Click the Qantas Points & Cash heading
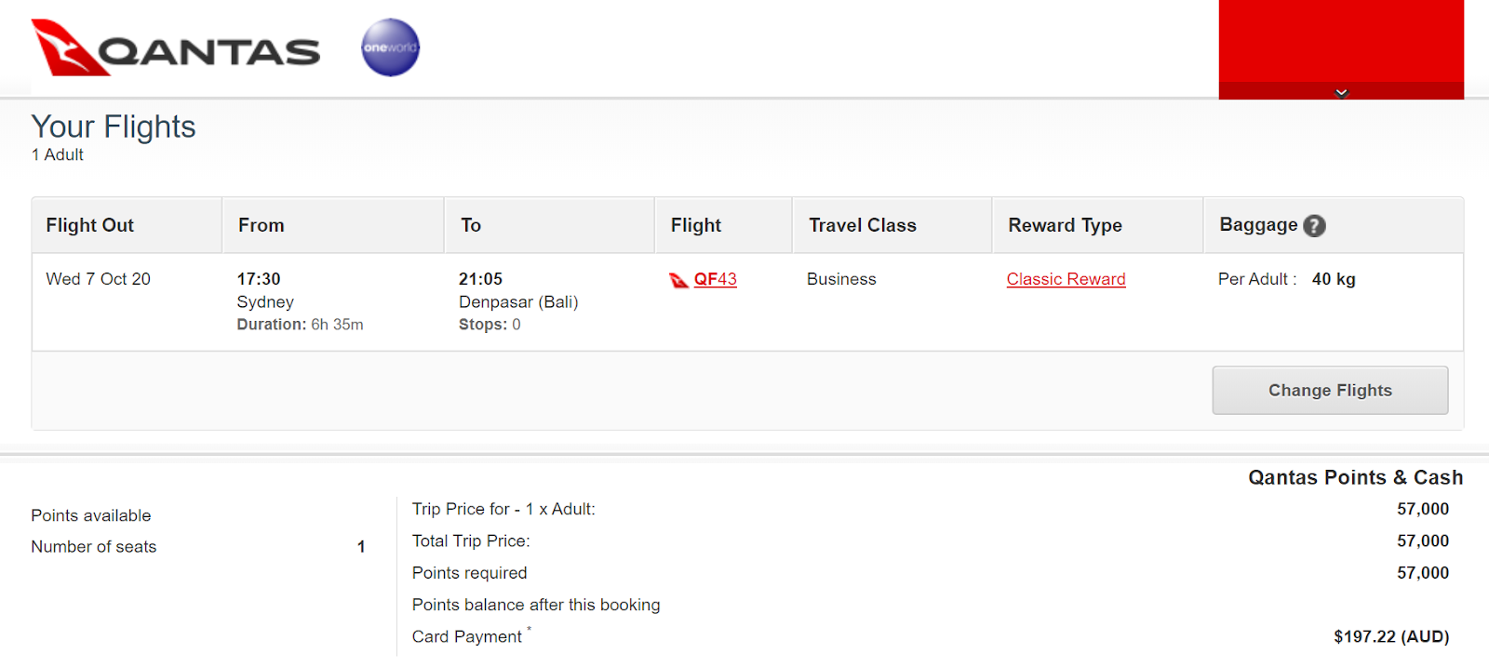Screen dimensions: 1489x667 (1355, 477)
